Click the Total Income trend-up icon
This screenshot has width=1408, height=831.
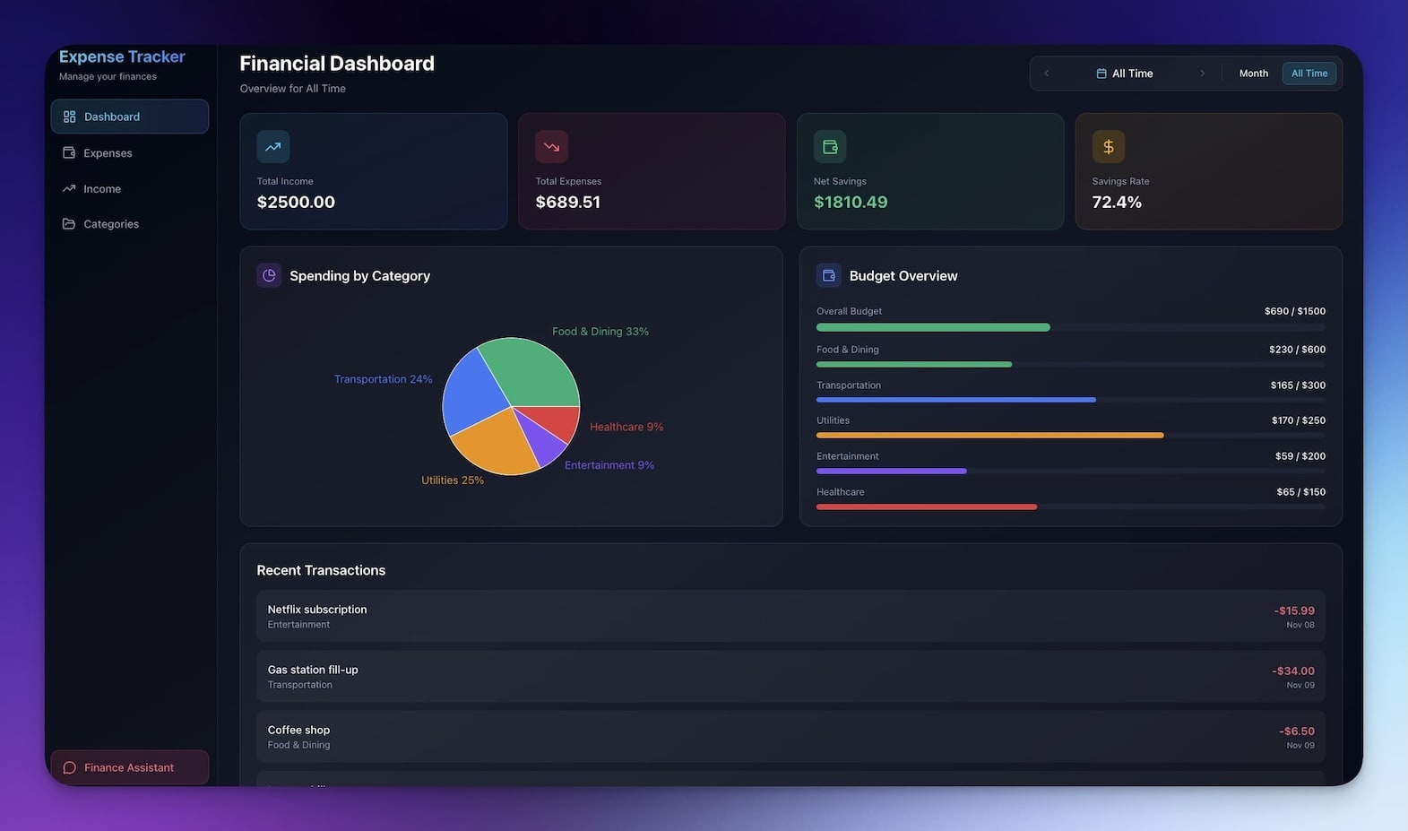click(272, 147)
